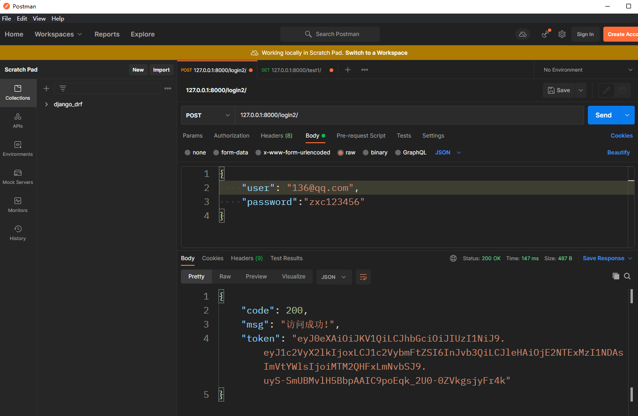Open the APIs sidebar panel

(18, 121)
